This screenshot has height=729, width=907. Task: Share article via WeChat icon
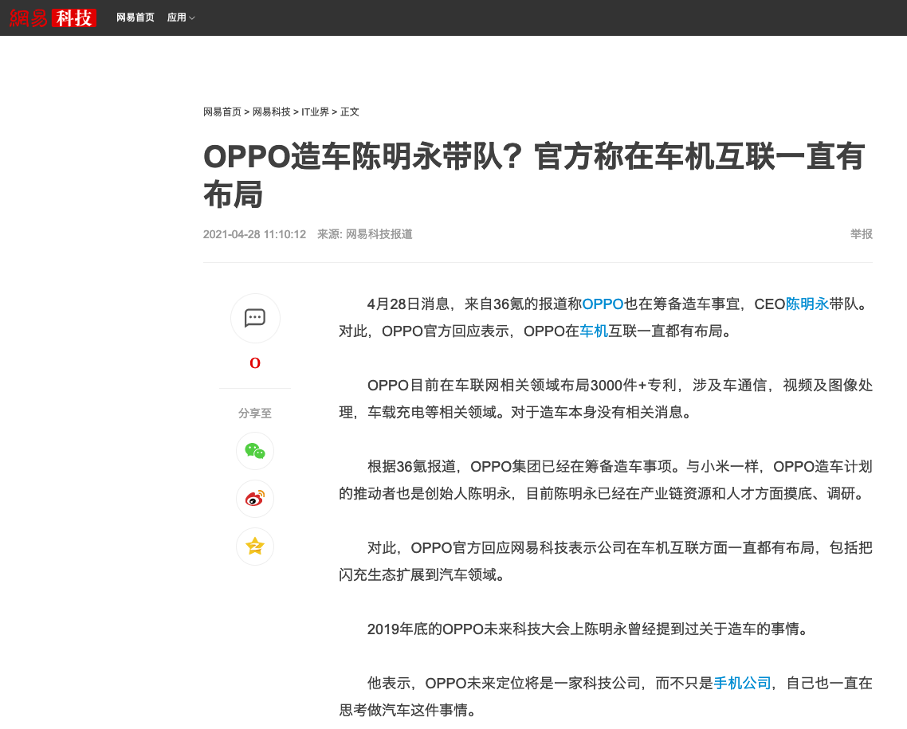point(255,451)
